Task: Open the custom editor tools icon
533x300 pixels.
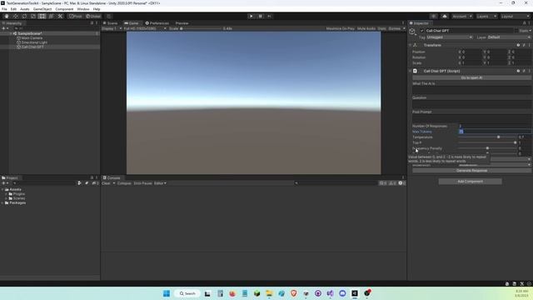Action: [x=60, y=17]
